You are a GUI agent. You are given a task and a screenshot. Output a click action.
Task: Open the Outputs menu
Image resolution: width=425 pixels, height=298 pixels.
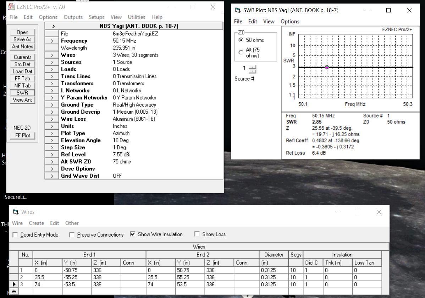[x=73, y=17]
